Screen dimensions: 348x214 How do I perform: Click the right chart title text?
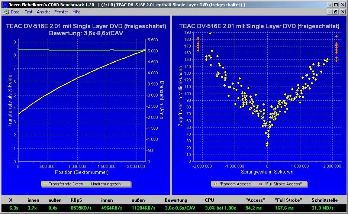259,26
